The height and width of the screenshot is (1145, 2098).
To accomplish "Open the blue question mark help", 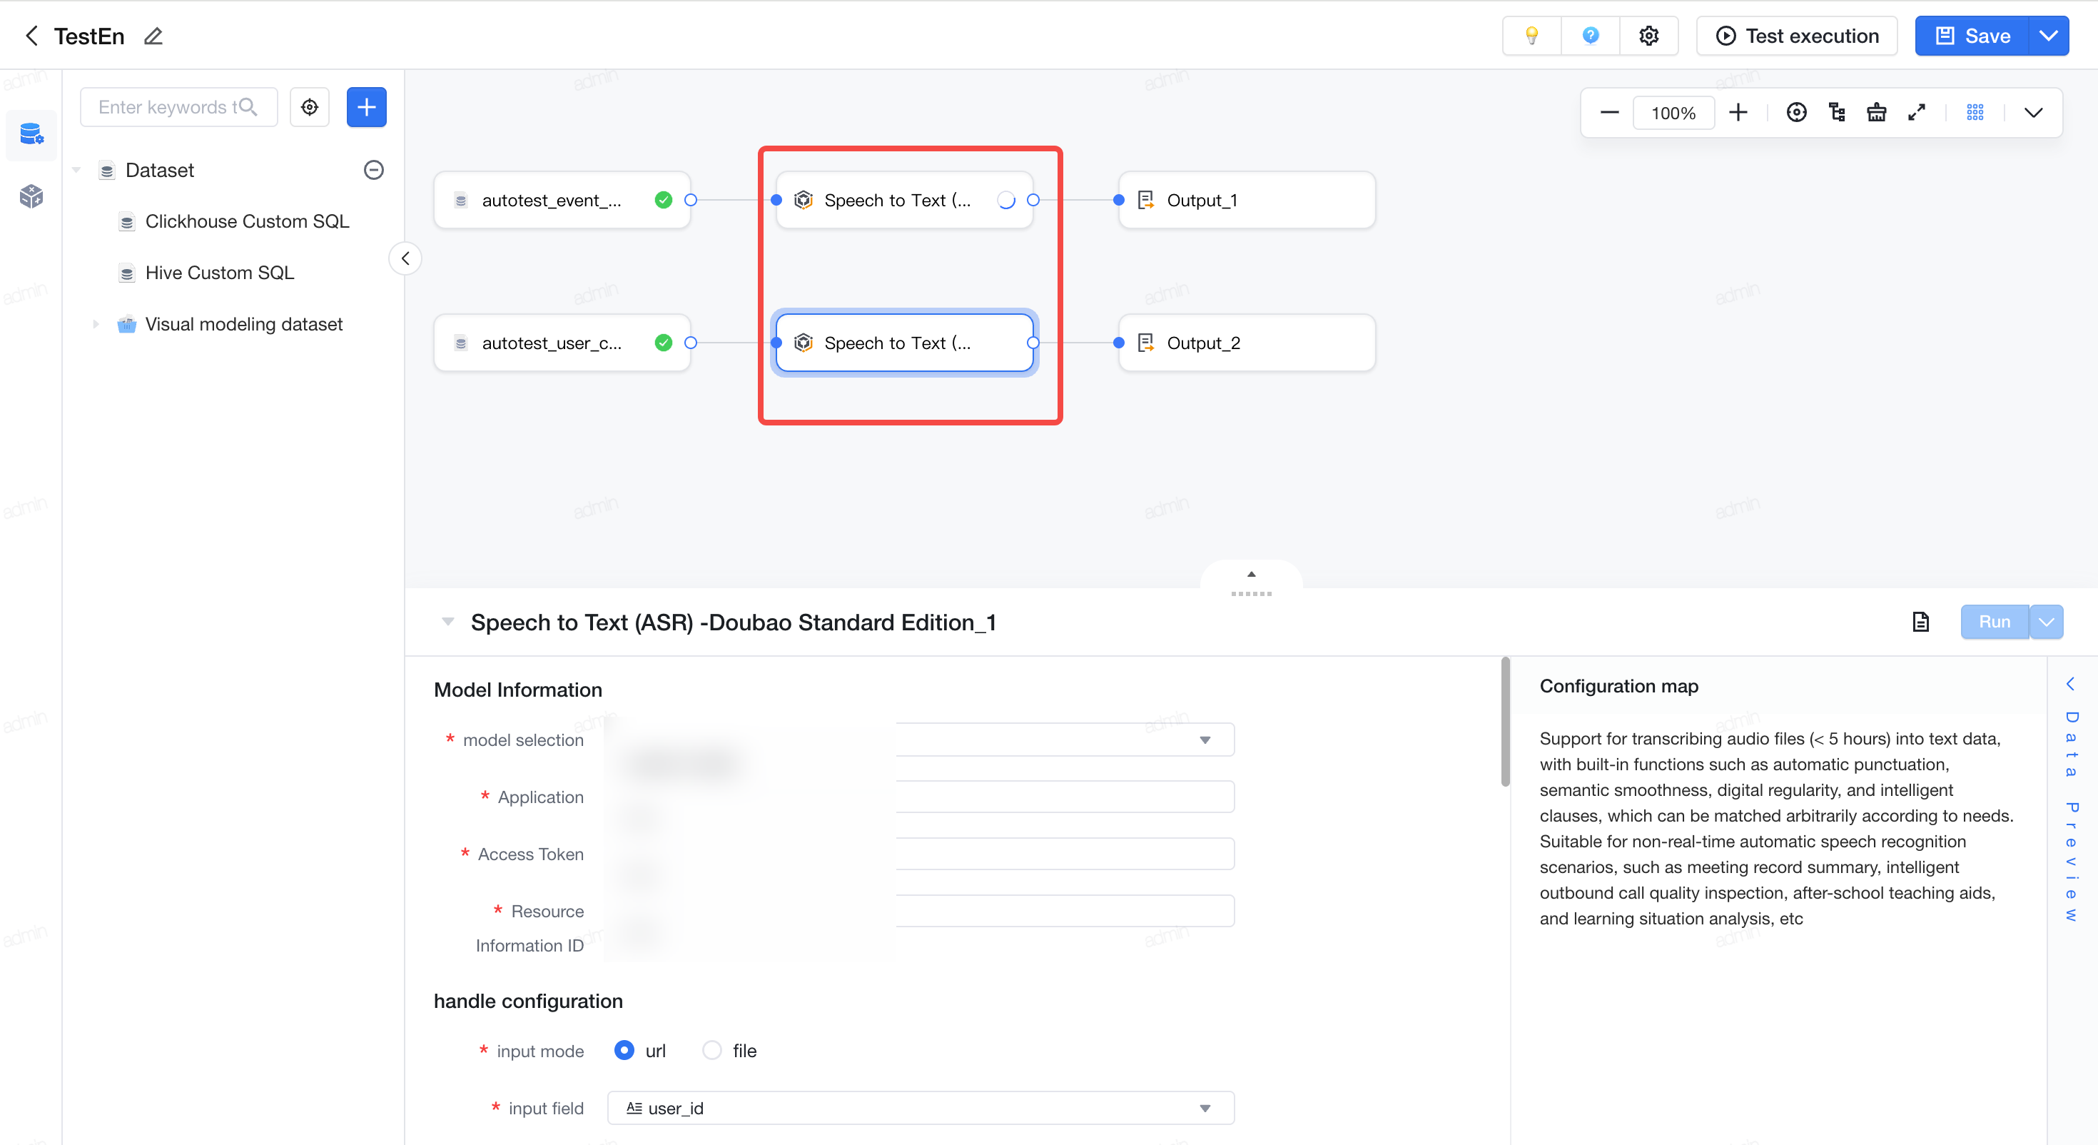I will pos(1590,36).
